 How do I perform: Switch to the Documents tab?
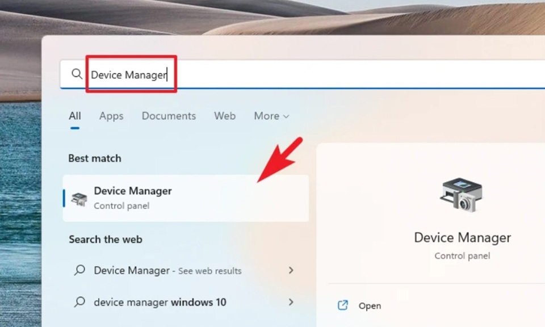(x=169, y=116)
